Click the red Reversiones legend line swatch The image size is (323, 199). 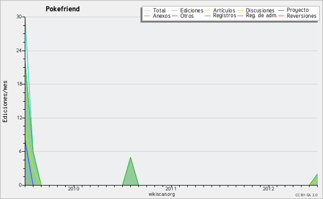pos(282,16)
